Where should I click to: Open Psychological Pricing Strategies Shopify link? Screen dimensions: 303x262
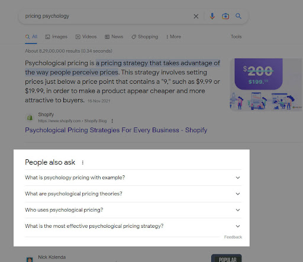click(x=116, y=130)
